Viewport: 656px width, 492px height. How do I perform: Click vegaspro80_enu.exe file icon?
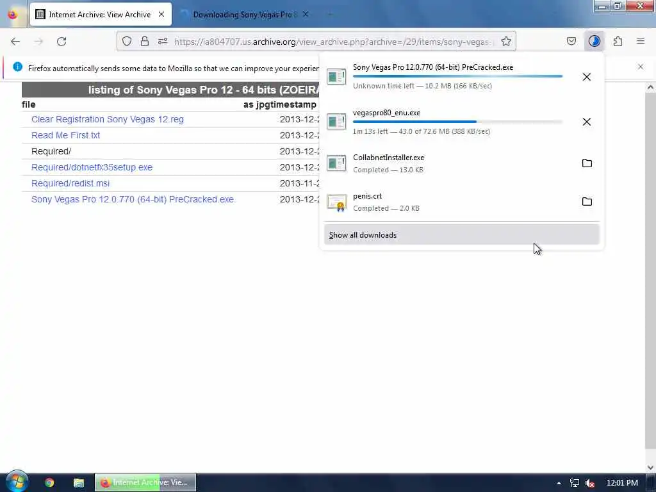(x=336, y=121)
